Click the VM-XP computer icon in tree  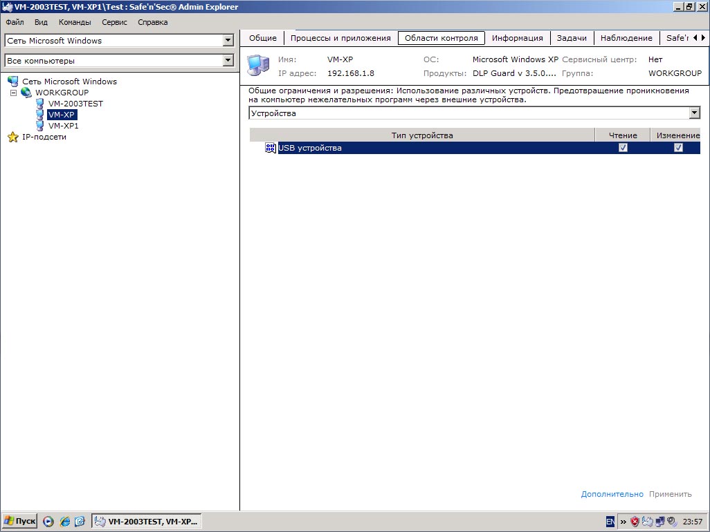(40, 115)
